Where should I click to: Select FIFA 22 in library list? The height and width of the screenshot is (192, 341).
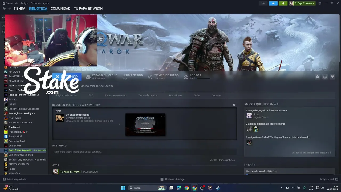(x=13, y=99)
